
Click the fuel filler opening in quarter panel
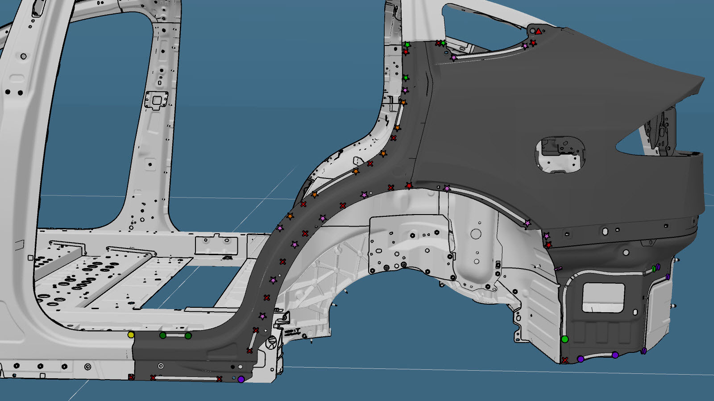point(560,154)
